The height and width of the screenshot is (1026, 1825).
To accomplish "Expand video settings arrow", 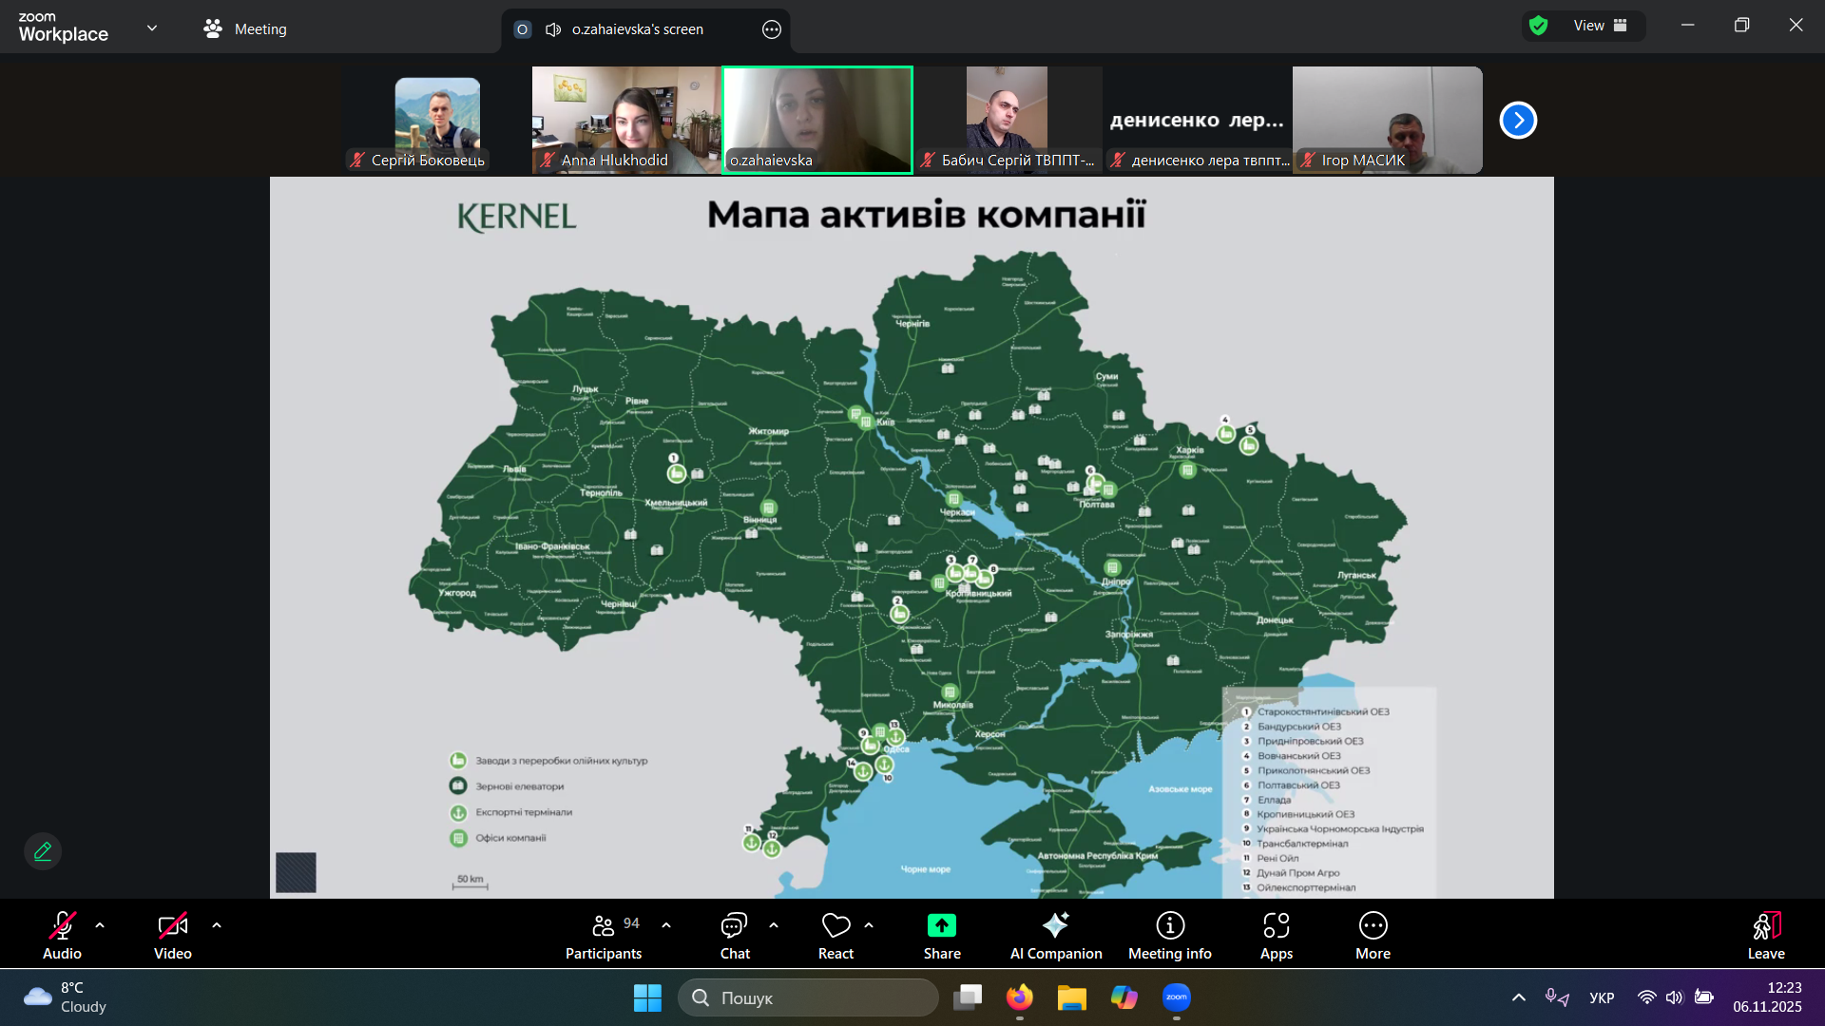I will (217, 925).
